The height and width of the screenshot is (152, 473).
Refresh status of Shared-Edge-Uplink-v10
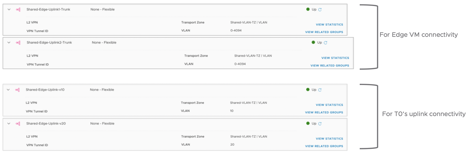click(320, 90)
